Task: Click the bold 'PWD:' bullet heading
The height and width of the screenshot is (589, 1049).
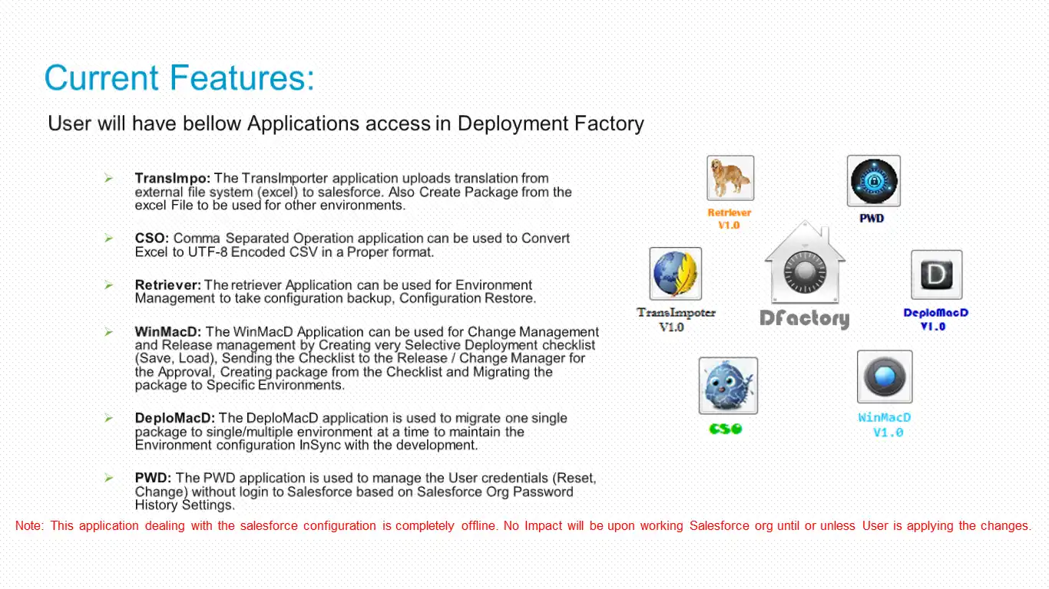Action: pos(154,478)
